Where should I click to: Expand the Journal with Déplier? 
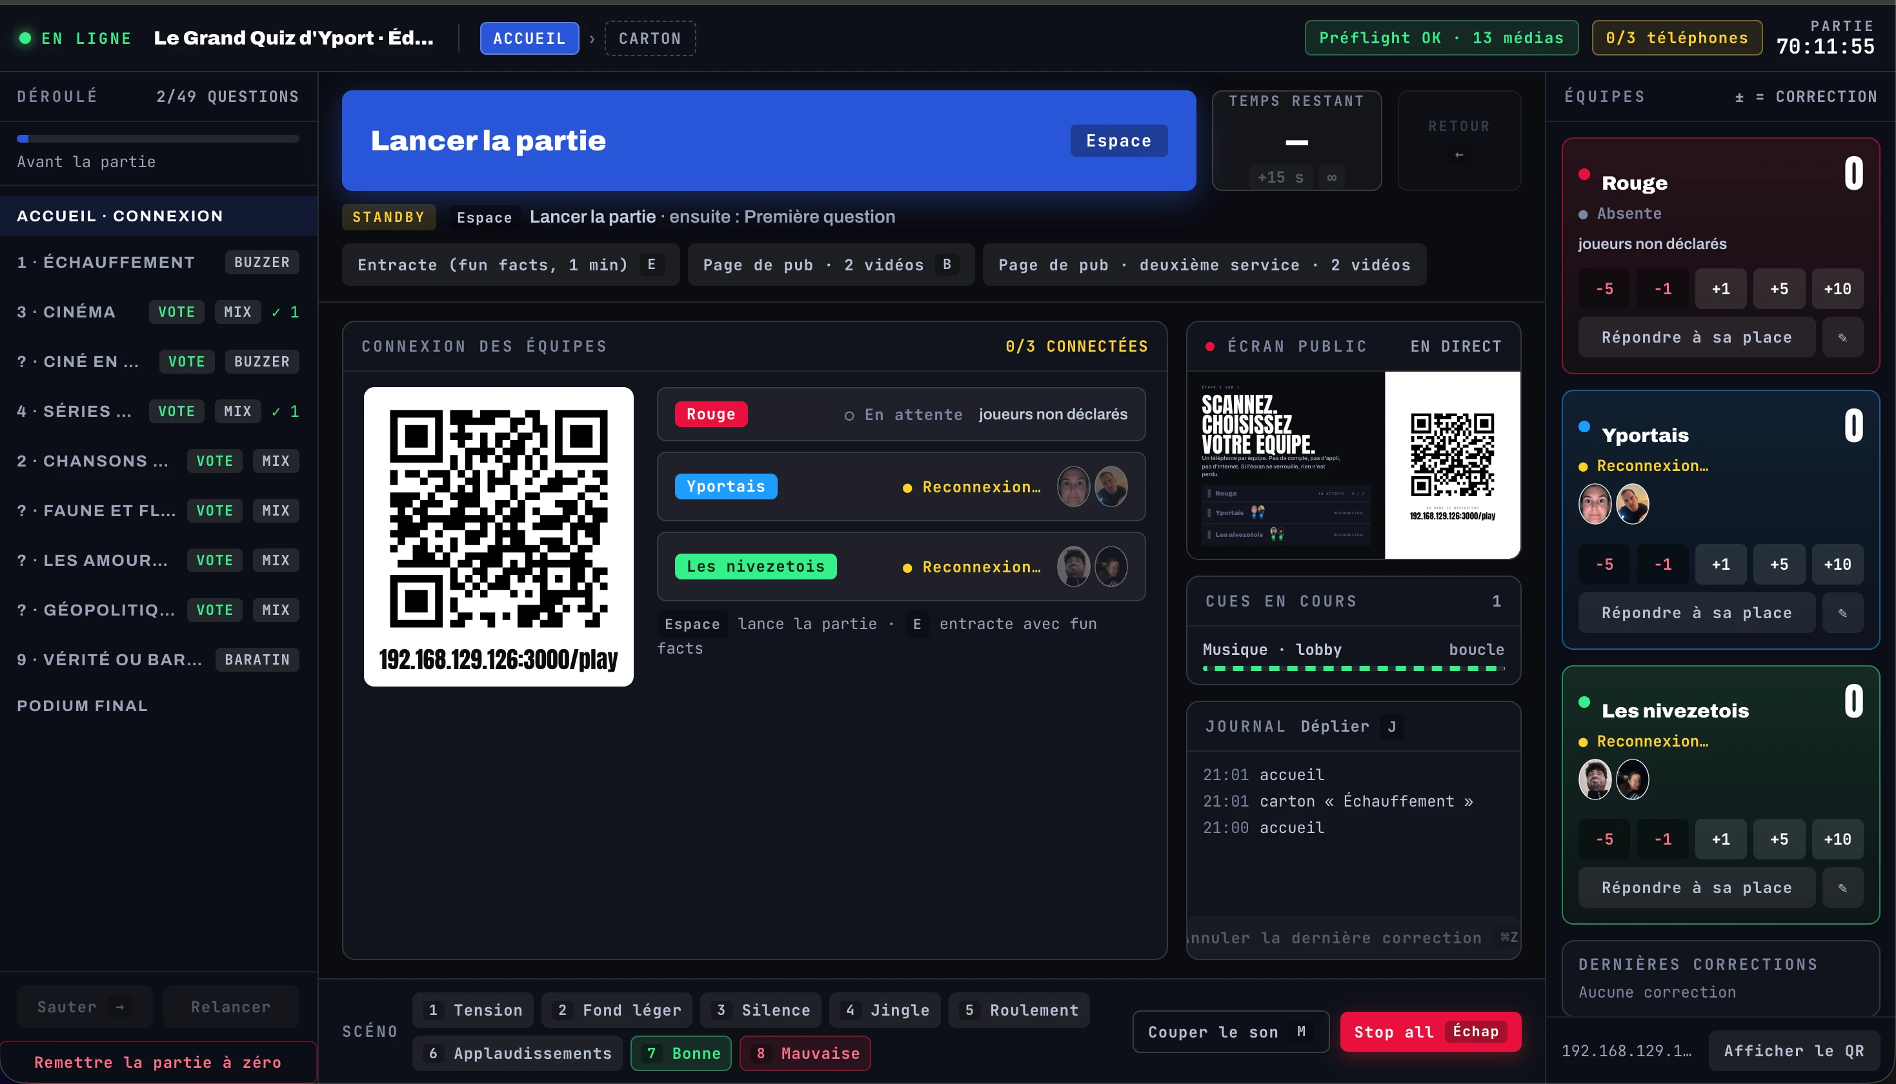1352,727
